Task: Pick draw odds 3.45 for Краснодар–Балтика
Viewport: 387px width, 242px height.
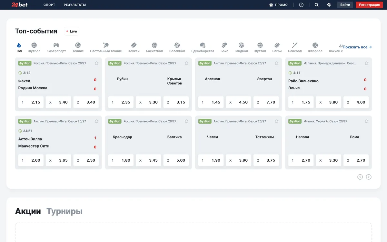Action: [x=148, y=160]
